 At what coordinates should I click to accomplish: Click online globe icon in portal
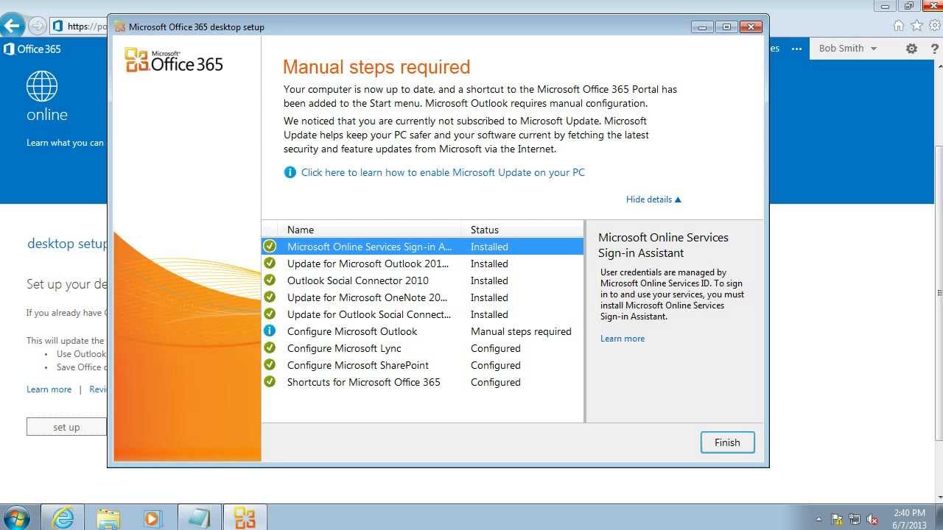tap(42, 86)
